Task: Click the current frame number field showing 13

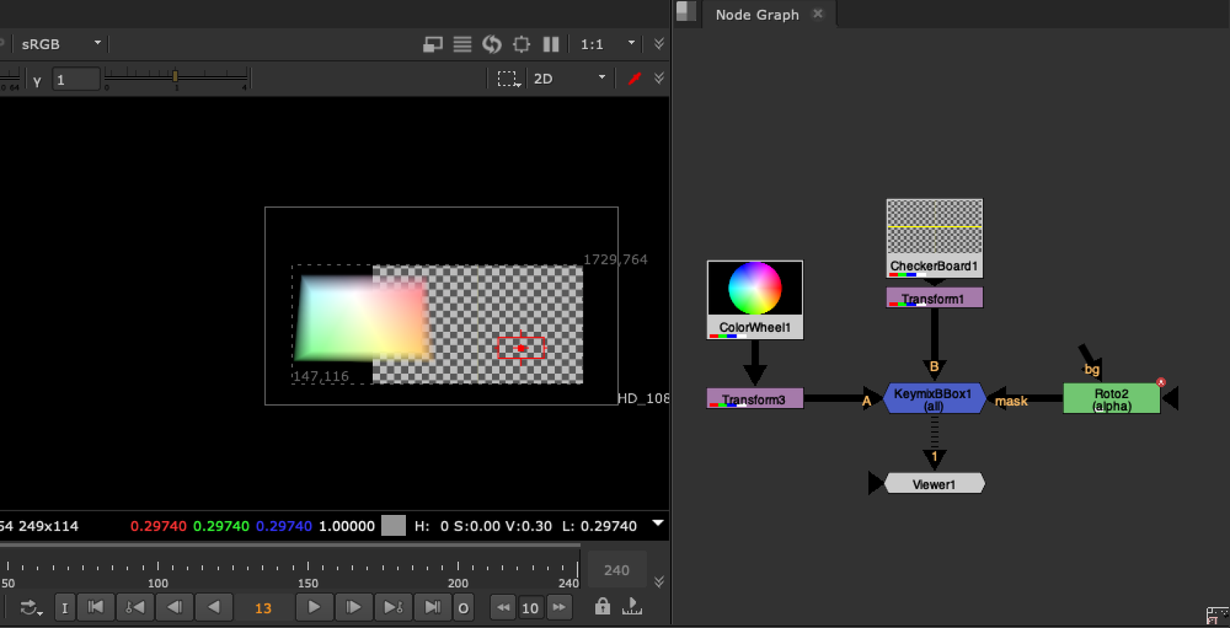Action: point(263,608)
